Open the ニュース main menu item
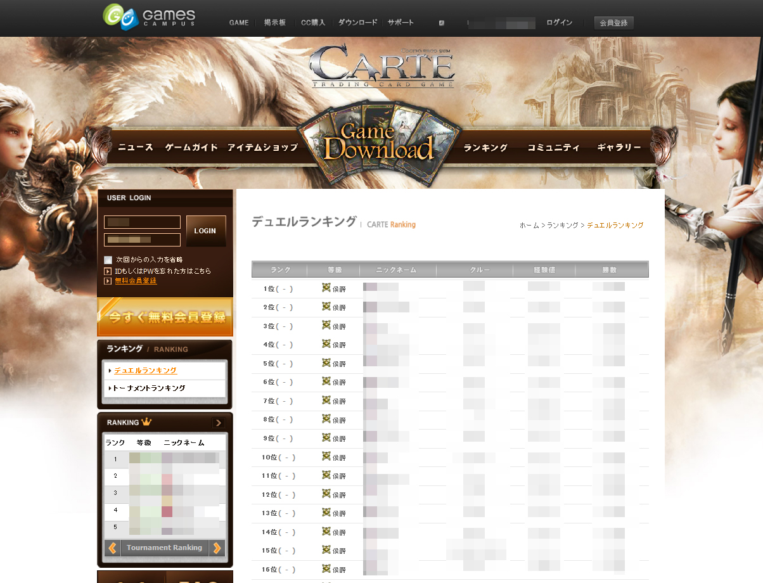 click(136, 147)
